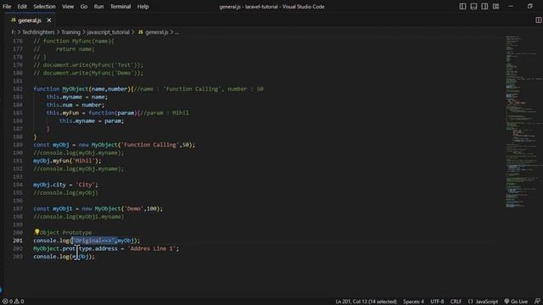
Task: Click 'console.log(myObj);' on line 203
Action: [x=64, y=256]
